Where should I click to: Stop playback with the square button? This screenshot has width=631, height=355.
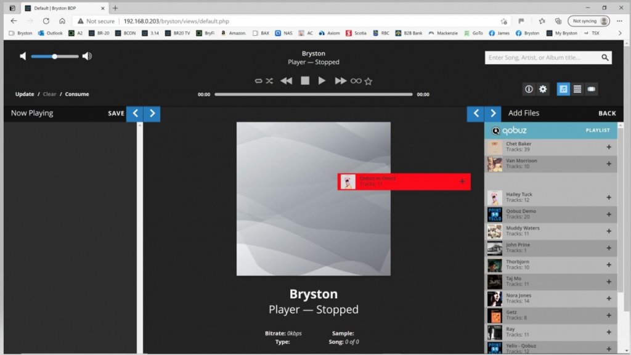(305, 81)
